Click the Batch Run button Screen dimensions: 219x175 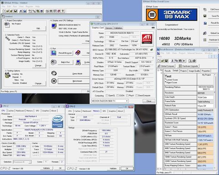(65, 62)
